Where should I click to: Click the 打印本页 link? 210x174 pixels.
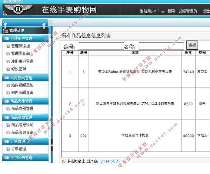point(110,161)
